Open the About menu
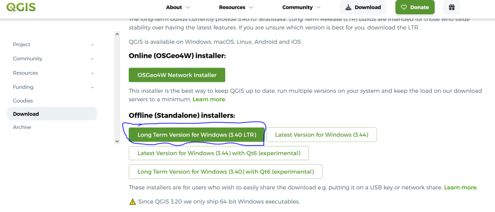This screenshot has height=212, width=495. click(x=178, y=7)
